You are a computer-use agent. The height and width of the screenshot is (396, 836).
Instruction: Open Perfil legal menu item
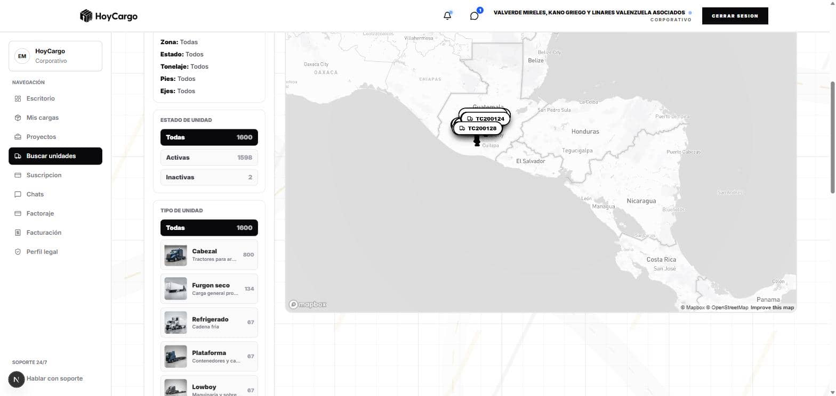pos(55,252)
